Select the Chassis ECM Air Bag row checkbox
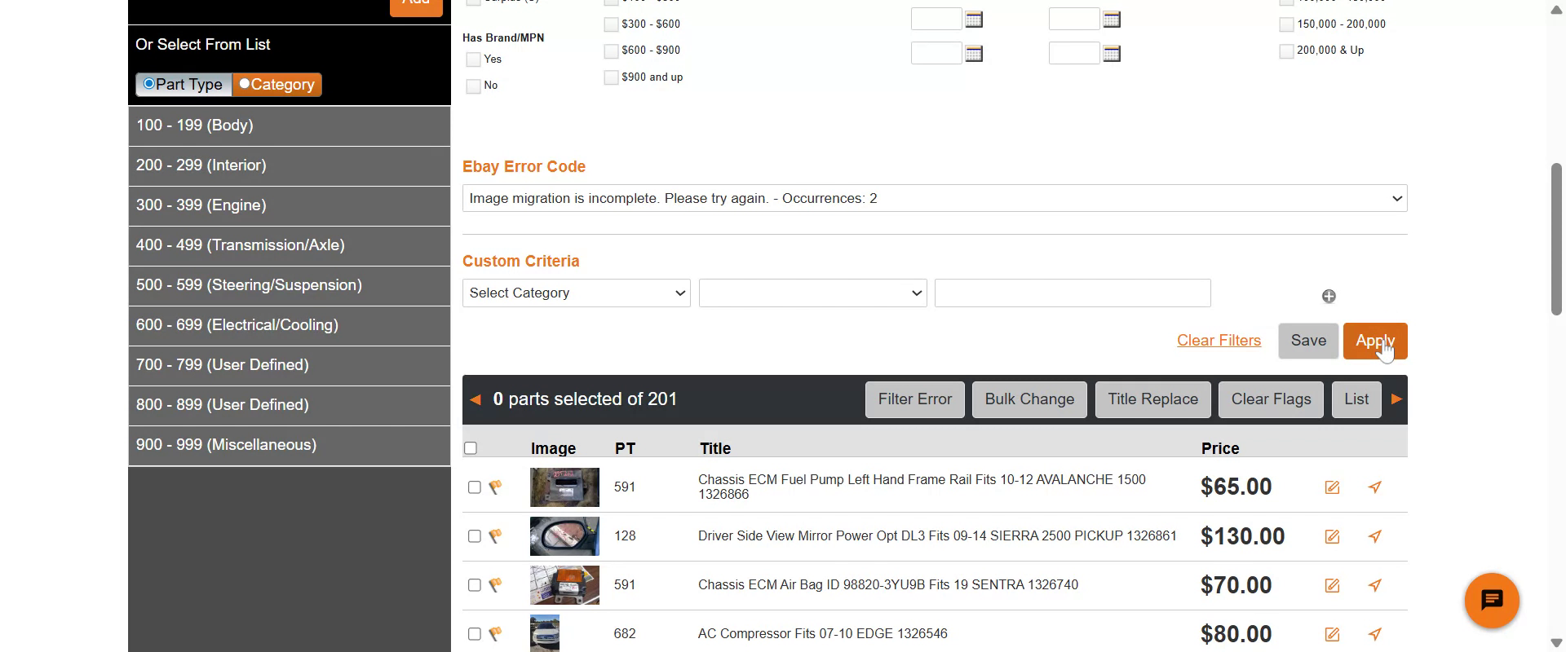Image resolution: width=1566 pixels, height=652 pixels. click(x=475, y=585)
